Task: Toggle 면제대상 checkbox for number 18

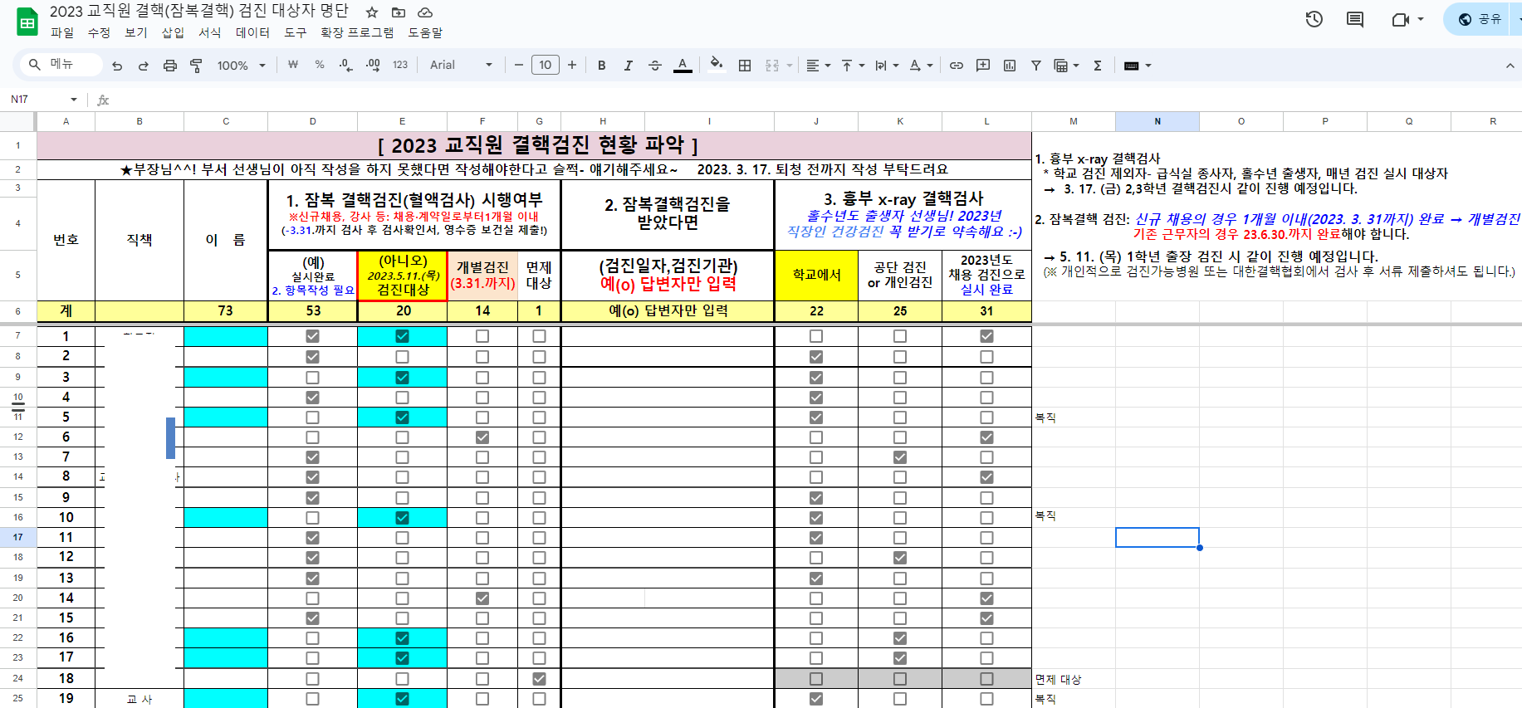Action: 539,679
